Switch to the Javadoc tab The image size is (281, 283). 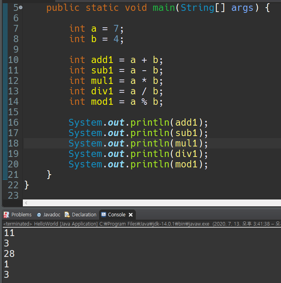pyautogui.click(x=49, y=215)
